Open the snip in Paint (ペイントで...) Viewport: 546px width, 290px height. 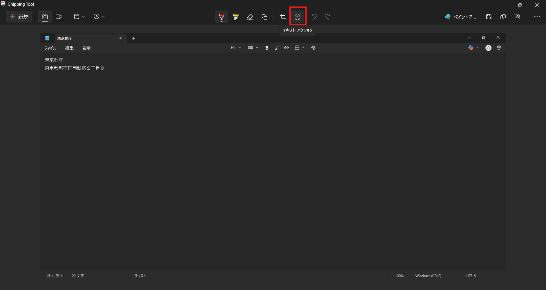(x=460, y=17)
